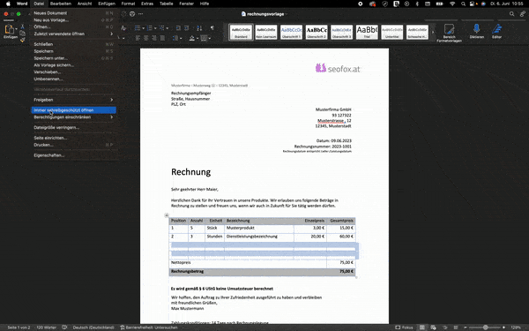Toggle Fokus mode in status bar
Screen dimensions: 529x331
tap(404, 327)
